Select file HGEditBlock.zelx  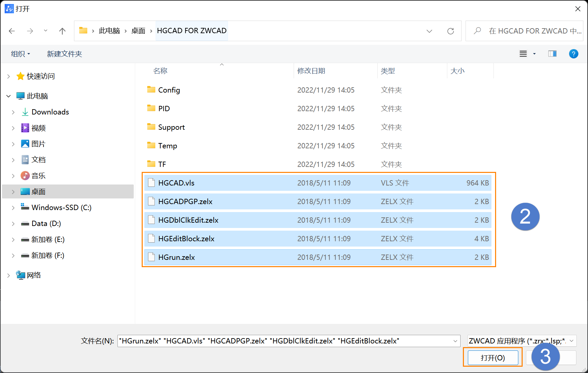click(318, 239)
